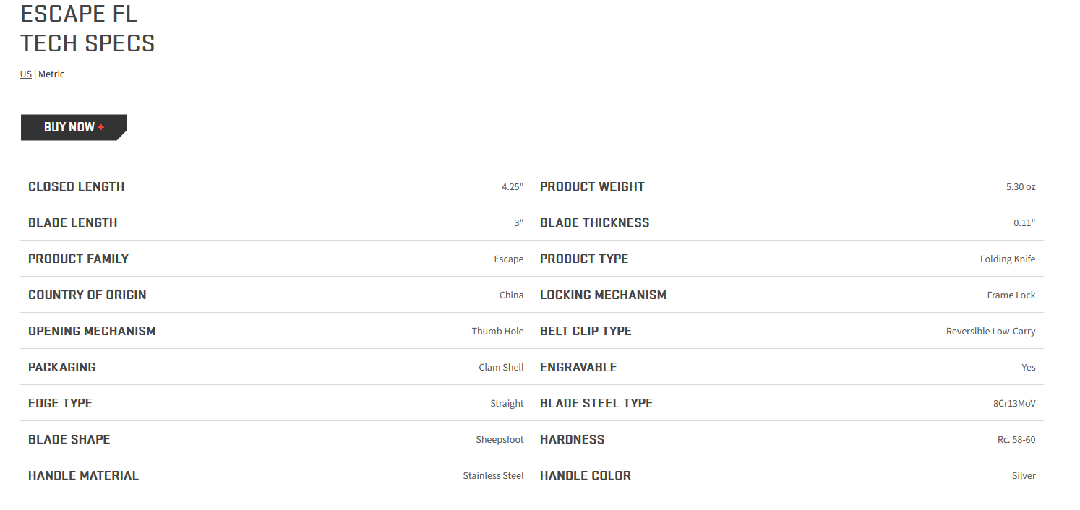The width and height of the screenshot is (1080, 510).
Task: Select the Product Family Escape value
Action: [509, 259]
